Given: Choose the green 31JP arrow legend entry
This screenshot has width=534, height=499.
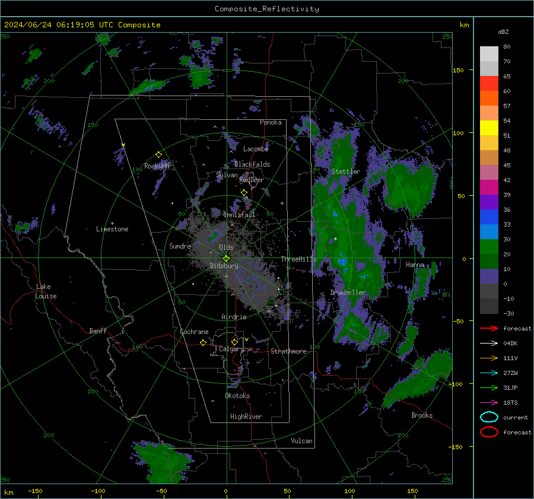Looking at the screenshot, I should [489, 387].
